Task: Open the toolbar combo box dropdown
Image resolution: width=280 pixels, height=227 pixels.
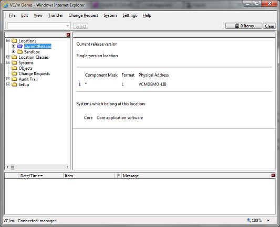Action: (x=68, y=26)
